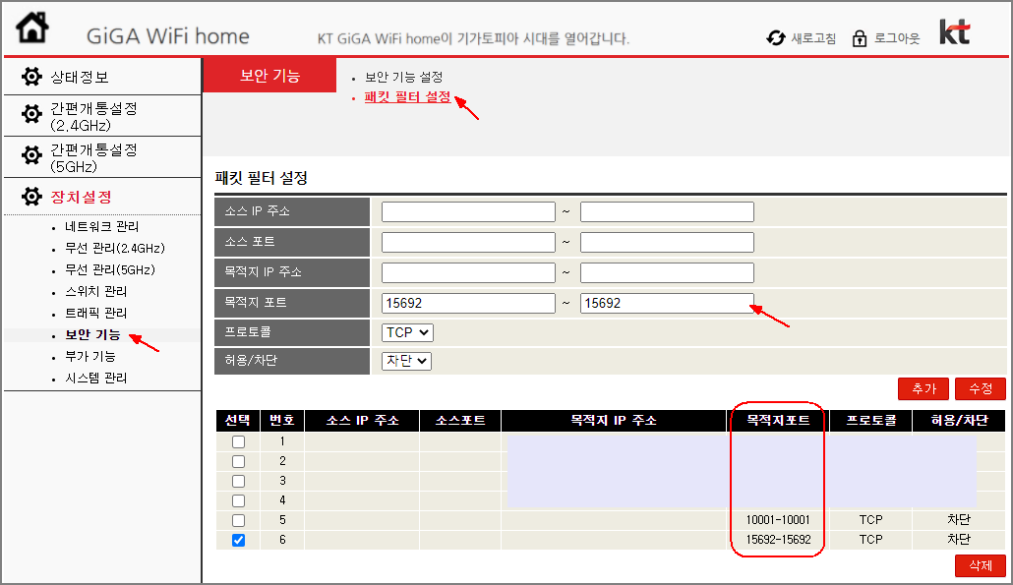Screen dimensions: 1013x585
Task: Click TCP in row 6
Action: (x=870, y=539)
